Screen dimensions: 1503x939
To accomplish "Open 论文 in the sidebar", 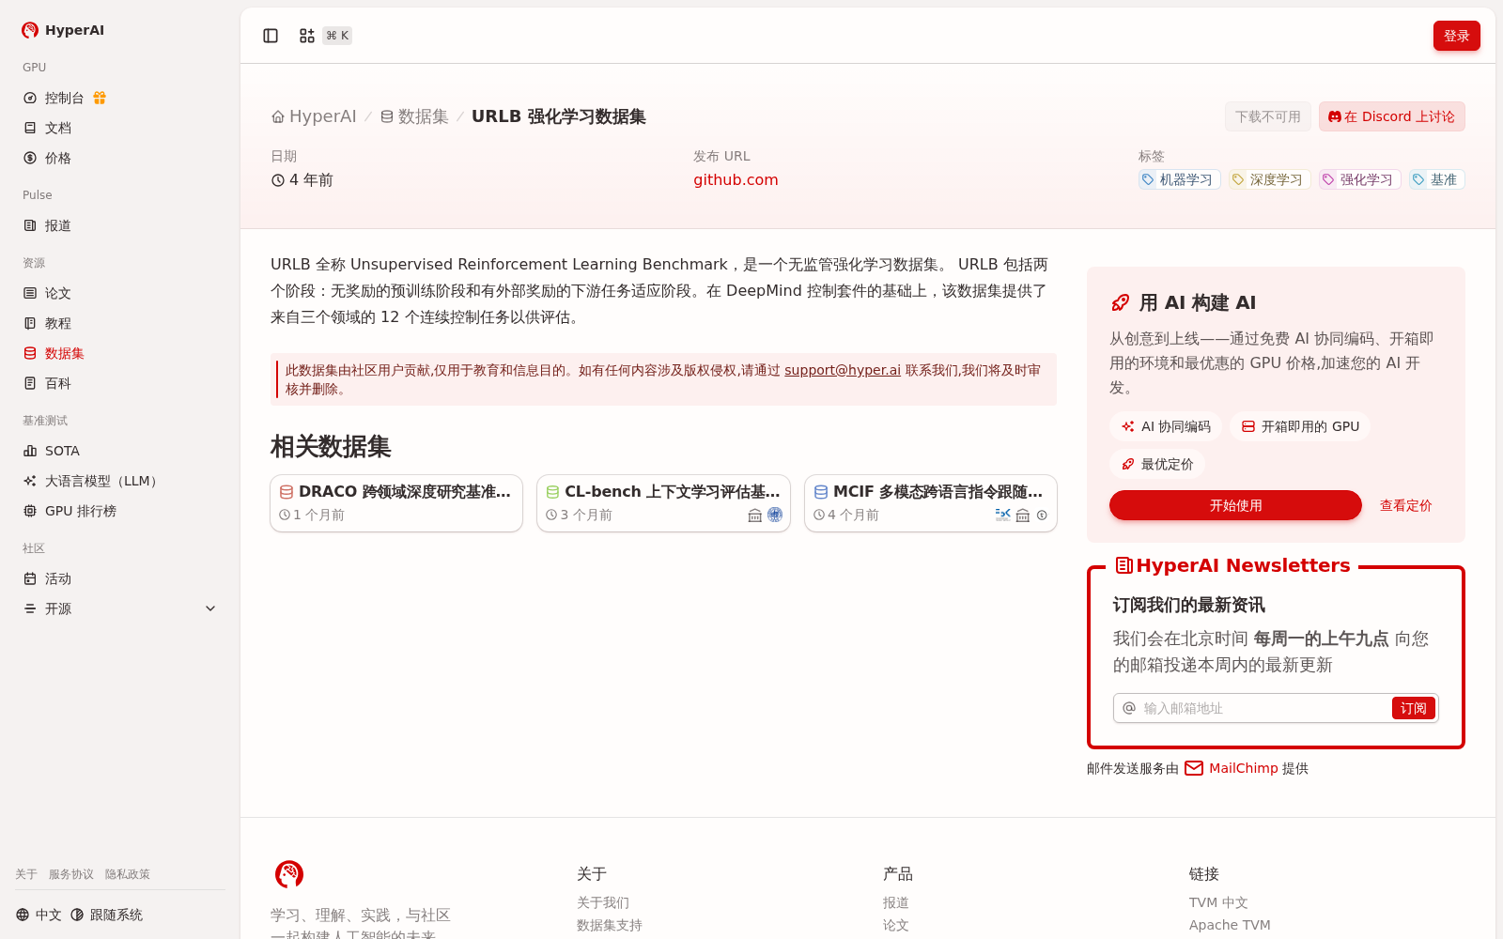I will 120,293.
